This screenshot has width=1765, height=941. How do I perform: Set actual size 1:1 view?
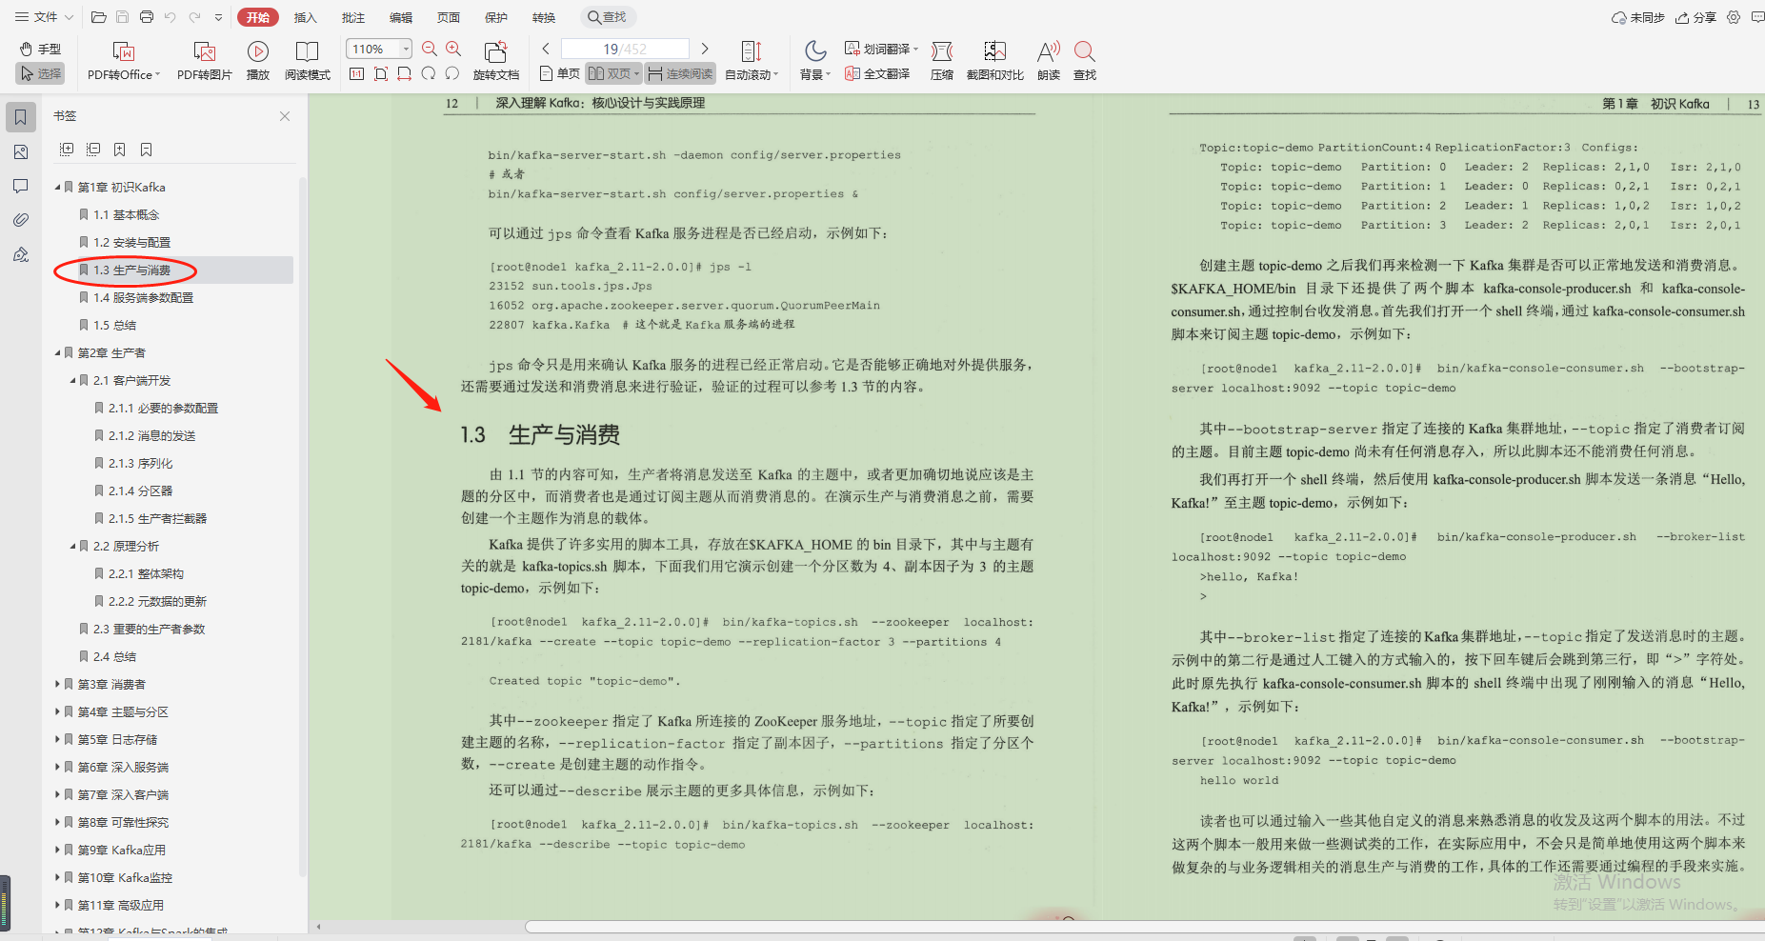[357, 73]
